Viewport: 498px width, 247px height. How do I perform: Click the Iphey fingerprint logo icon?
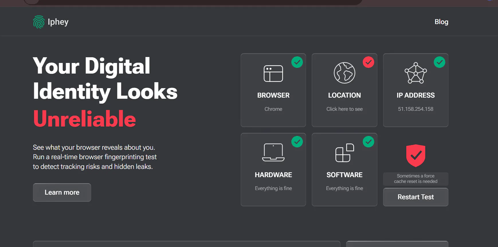[39, 22]
